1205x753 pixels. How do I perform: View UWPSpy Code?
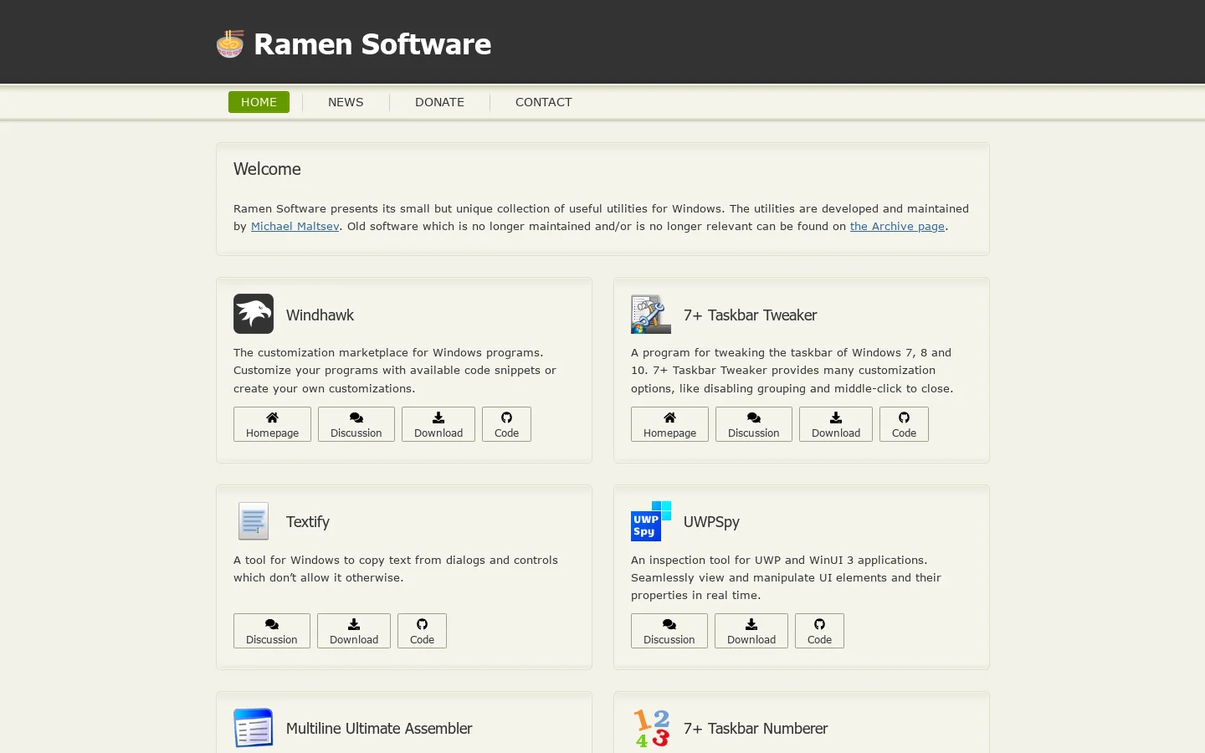[819, 631]
